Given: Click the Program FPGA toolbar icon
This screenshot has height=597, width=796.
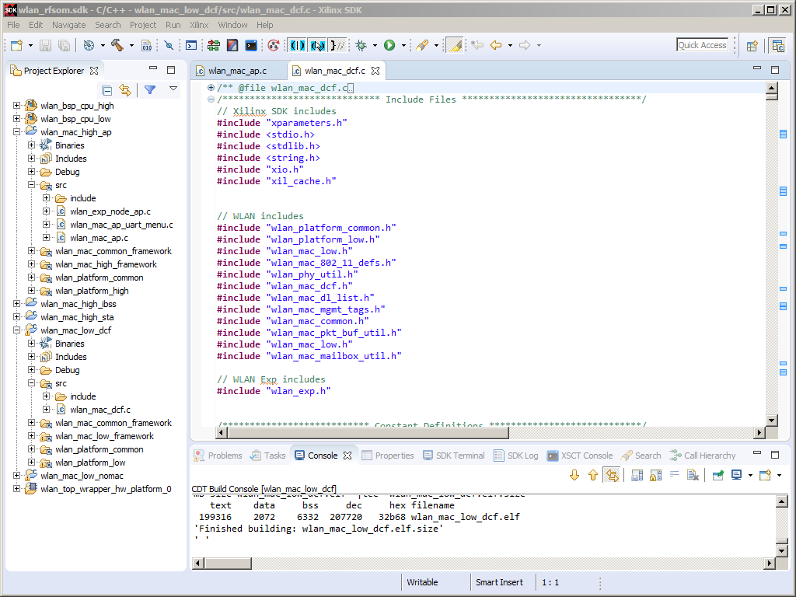Looking at the screenshot, I should (x=213, y=45).
